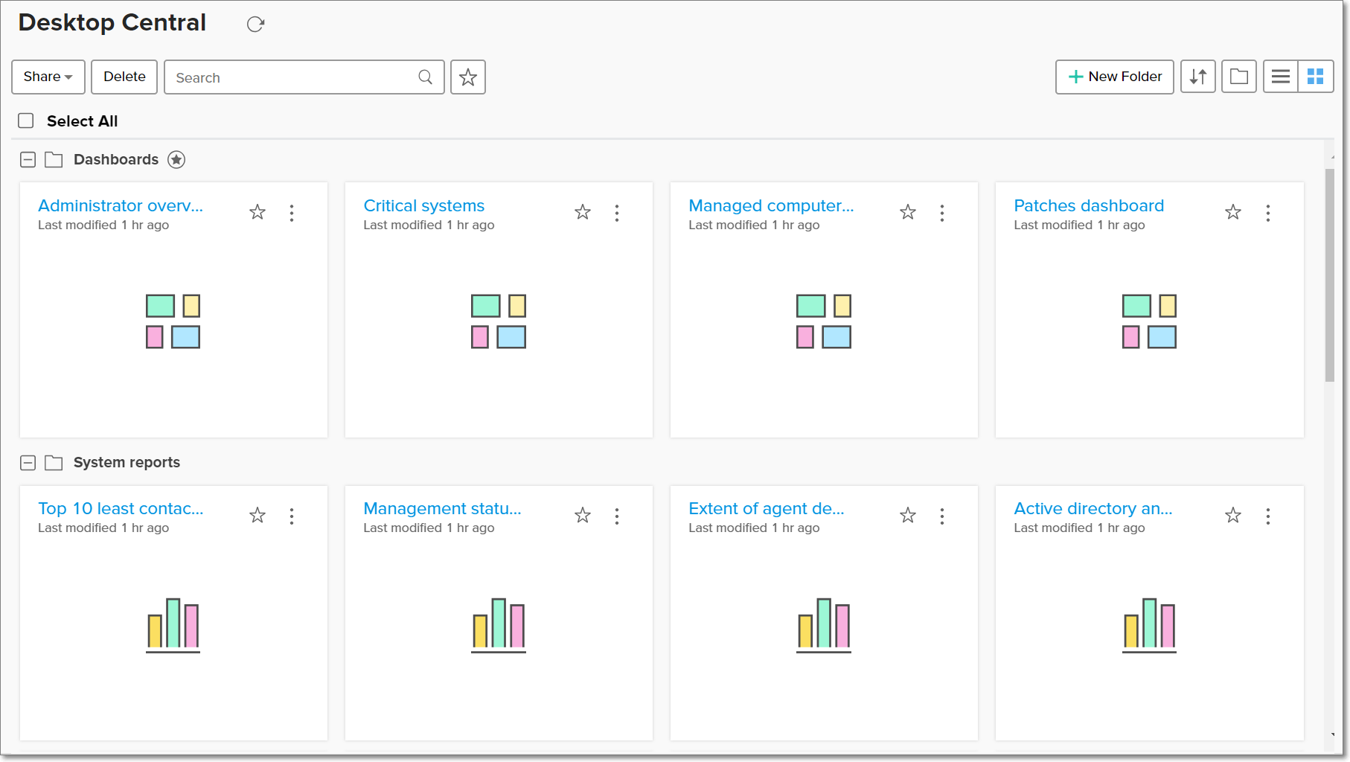
Task: Mark Managed computer dashboard as favorite
Action: (908, 213)
